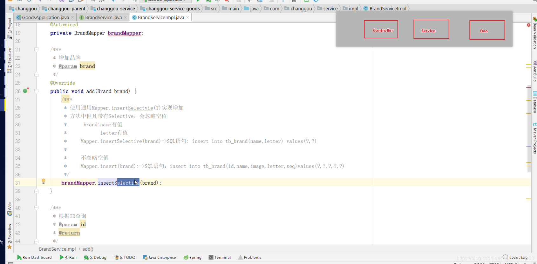537x264 pixels.
Task: Click line number 30 in the gutter
Action: tap(18, 124)
